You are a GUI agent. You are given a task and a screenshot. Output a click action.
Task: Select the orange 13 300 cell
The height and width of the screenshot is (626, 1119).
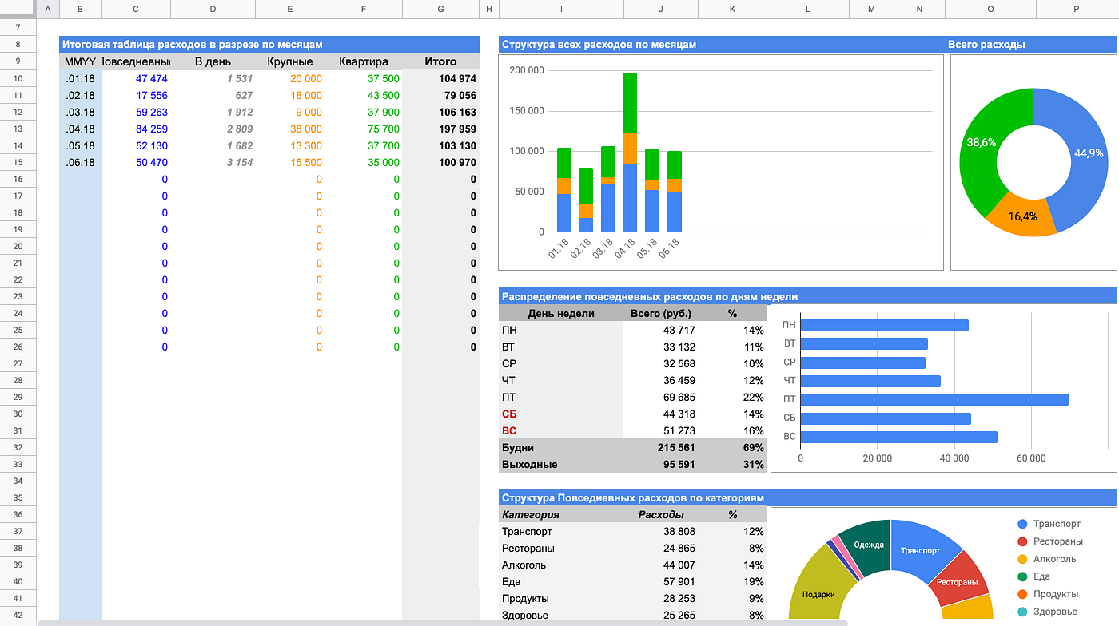point(290,145)
